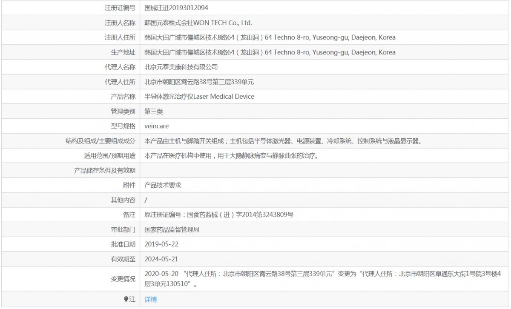Viewport: 511px width, 309px height.
Task: Select the 有效期至 label
Action: click(123, 259)
